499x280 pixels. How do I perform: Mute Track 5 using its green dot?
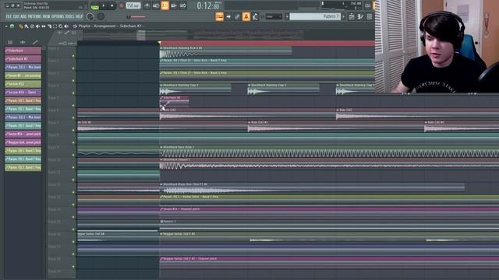(73, 106)
